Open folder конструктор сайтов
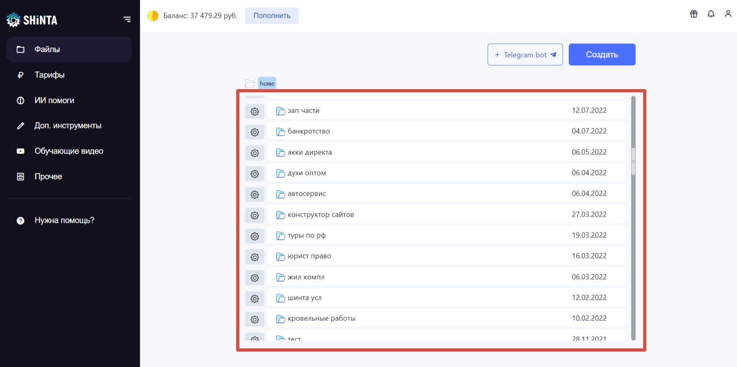This screenshot has height=367, width=737. [x=446, y=215]
